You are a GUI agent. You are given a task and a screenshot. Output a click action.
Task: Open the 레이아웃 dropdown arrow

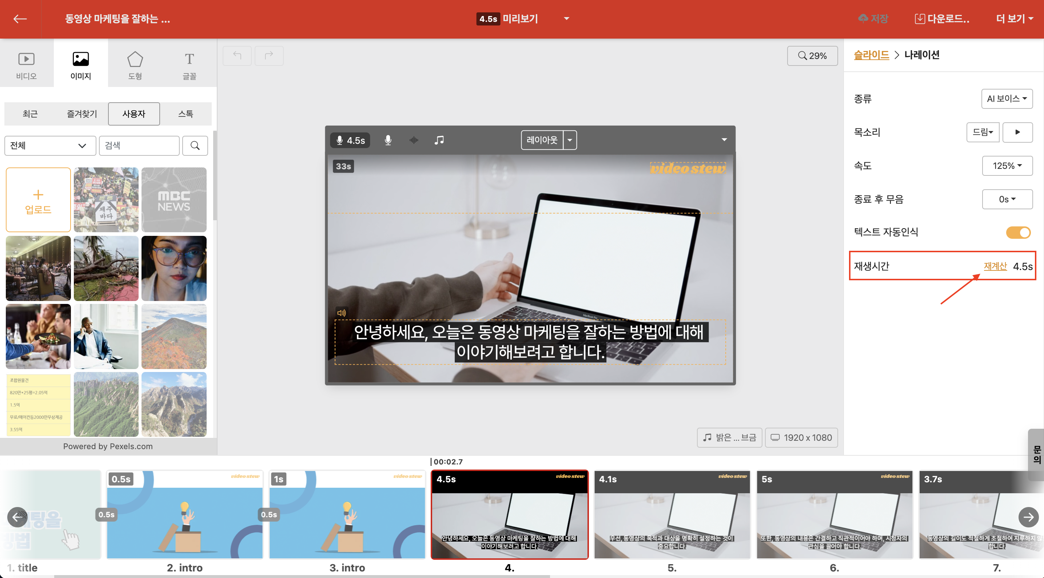(x=570, y=140)
